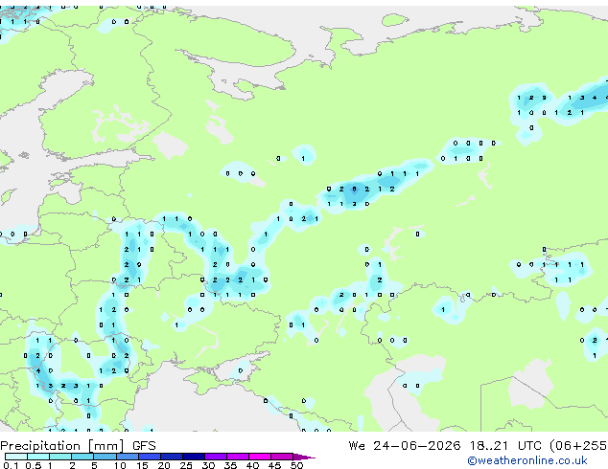Select the 1–2 mm legend color swatch
This screenshot has width=608, height=469.
(x=60, y=457)
